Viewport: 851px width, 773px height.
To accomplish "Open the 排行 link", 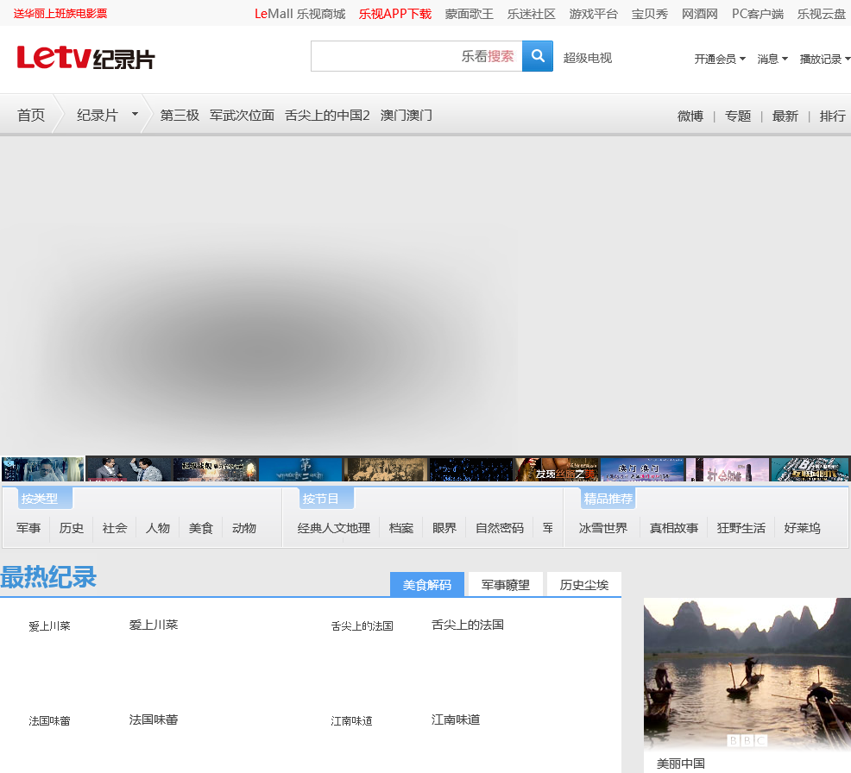I will click(x=833, y=116).
